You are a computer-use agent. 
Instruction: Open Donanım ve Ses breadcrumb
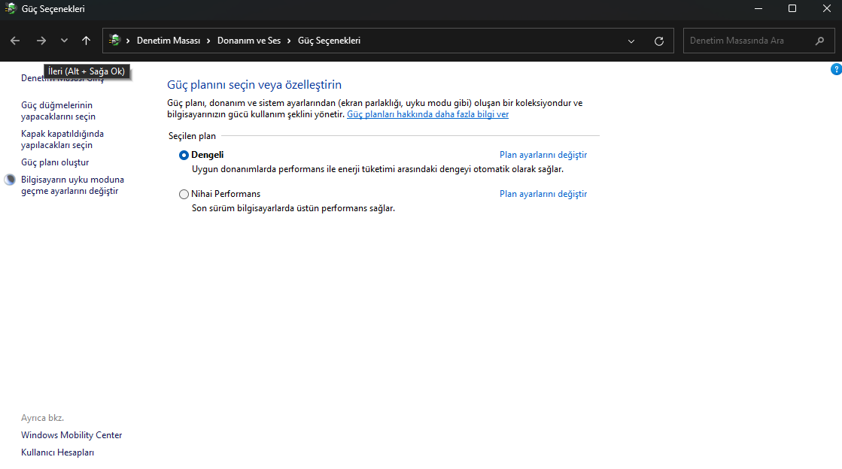click(248, 41)
